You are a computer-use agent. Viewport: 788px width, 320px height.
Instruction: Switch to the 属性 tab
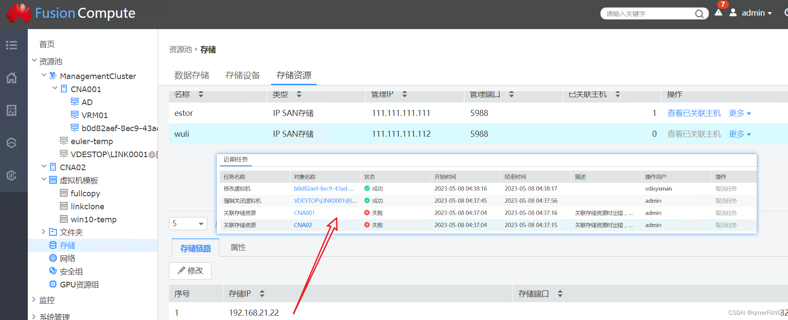(x=238, y=247)
